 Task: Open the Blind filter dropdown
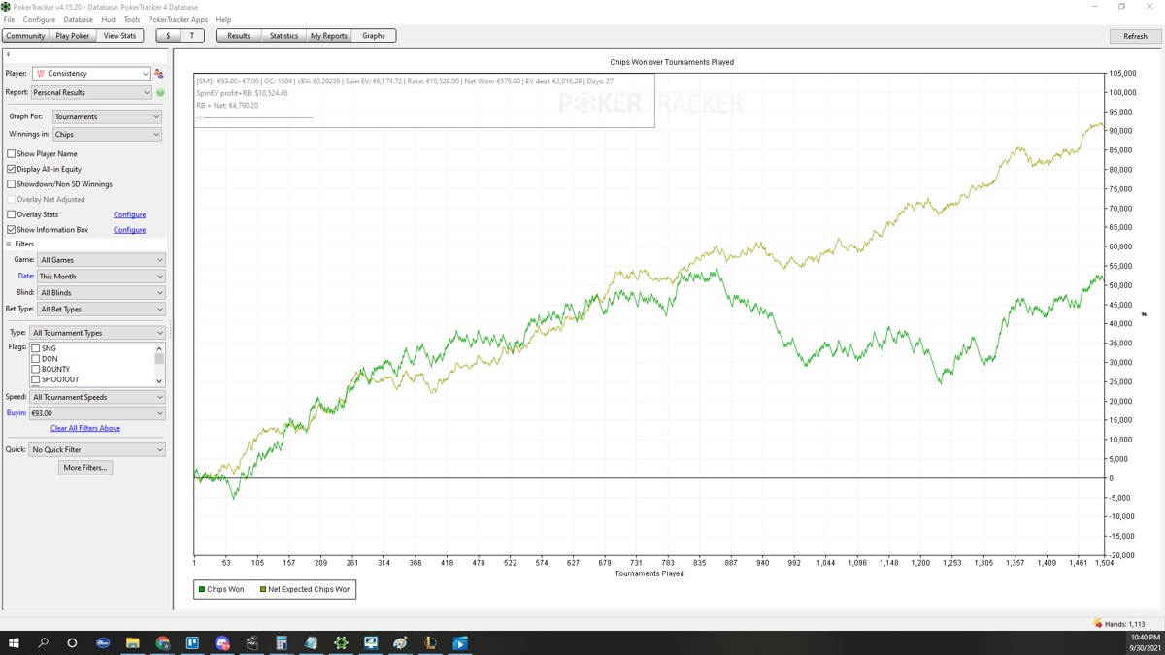(x=102, y=293)
